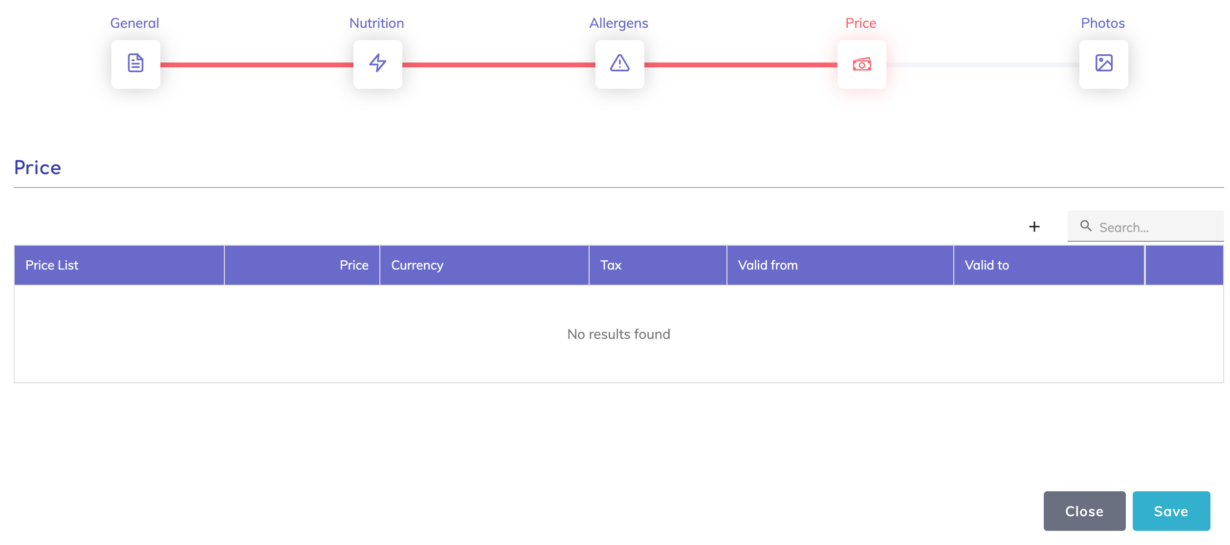Open the General tab label
Screen dimensions: 1230x545
click(x=134, y=23)
